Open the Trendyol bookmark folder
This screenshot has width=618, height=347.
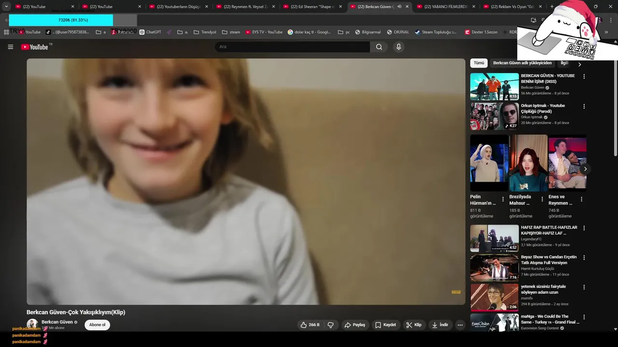(205, 32)
